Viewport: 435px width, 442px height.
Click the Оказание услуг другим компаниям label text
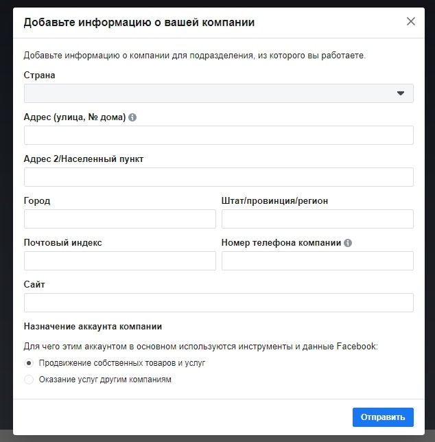[105, 380]
